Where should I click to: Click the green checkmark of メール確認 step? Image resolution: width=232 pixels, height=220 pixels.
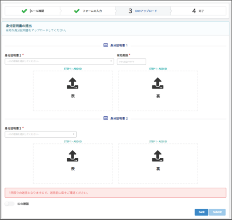tap(24, 11)
